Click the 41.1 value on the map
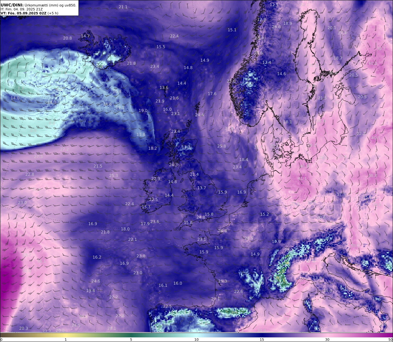The width and height of the screenshot is (393, 342). 302,179
